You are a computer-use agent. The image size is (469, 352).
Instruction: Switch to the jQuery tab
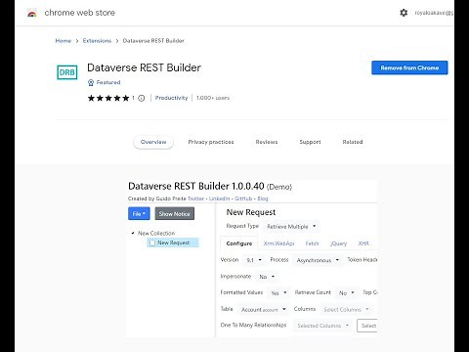point(338,243)
